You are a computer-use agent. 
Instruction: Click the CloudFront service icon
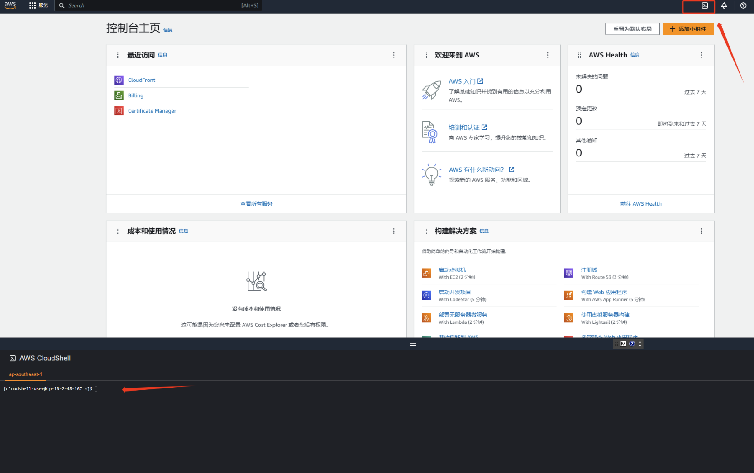pos(119,80)
